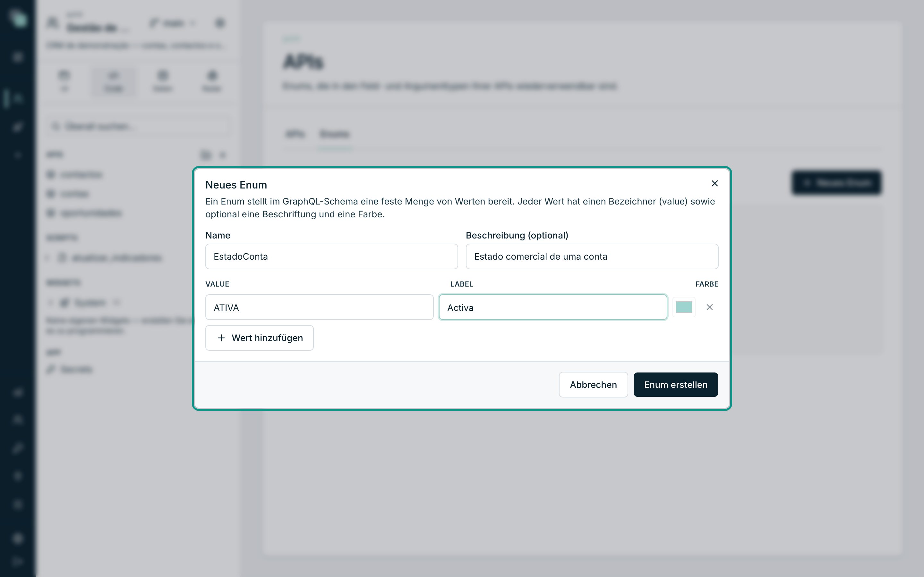Click the Beschreibung (optional) input field
The image size is (924, 577).
pos(592,256)
